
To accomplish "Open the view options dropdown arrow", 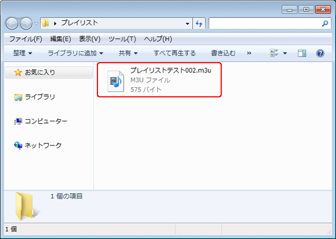I will tap(285, 53).
